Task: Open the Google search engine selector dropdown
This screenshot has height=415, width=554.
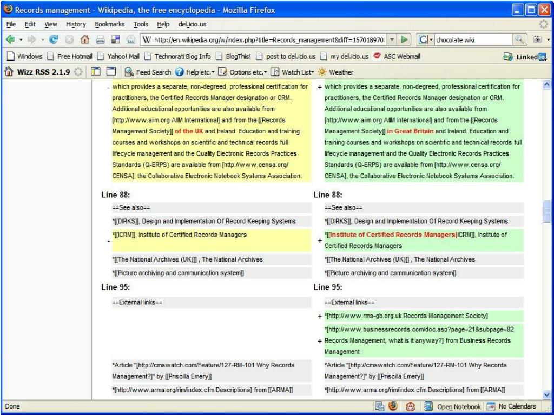Action: pos(431,39)
